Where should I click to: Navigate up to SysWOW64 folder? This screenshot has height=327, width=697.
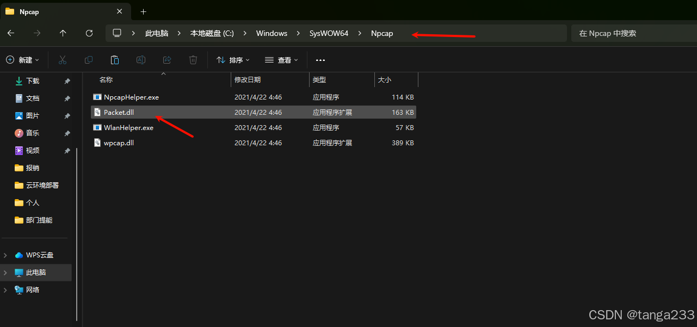click(x=63, y=33)
